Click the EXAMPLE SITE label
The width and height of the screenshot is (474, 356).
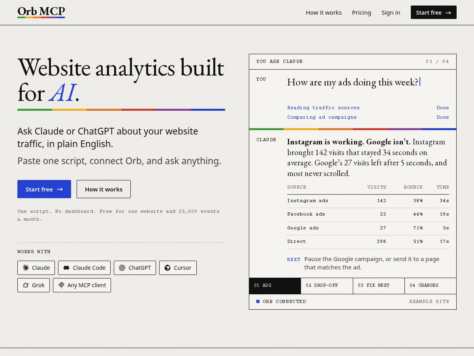point(429,301)
